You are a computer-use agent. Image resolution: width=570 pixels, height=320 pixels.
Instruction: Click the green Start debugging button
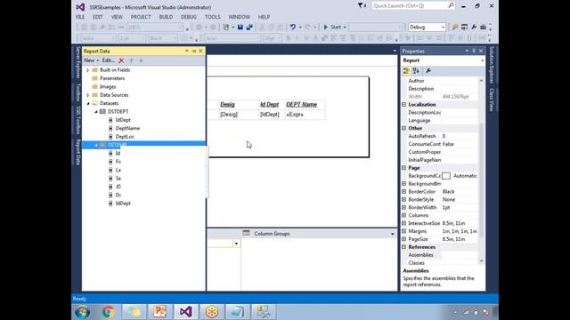tap(326, 28)
